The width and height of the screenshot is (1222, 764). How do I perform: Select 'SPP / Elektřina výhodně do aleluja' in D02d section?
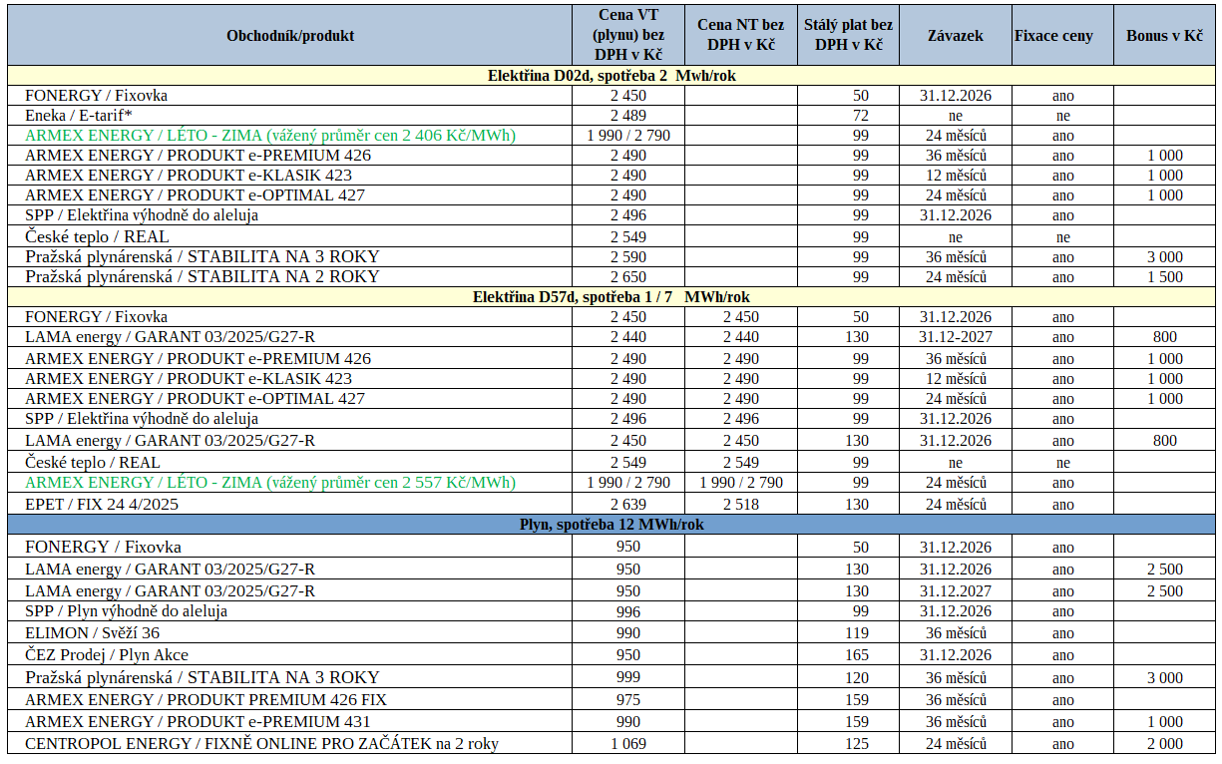[x=142, y=215]
